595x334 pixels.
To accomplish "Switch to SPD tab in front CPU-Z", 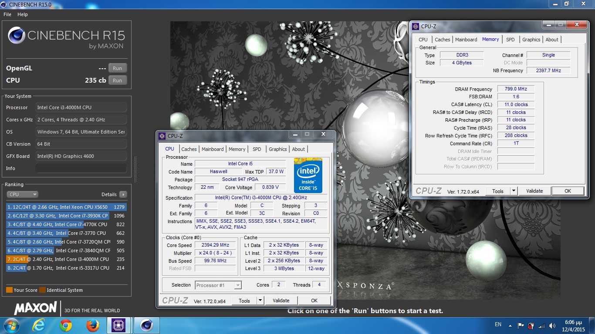I will point(257,149).
